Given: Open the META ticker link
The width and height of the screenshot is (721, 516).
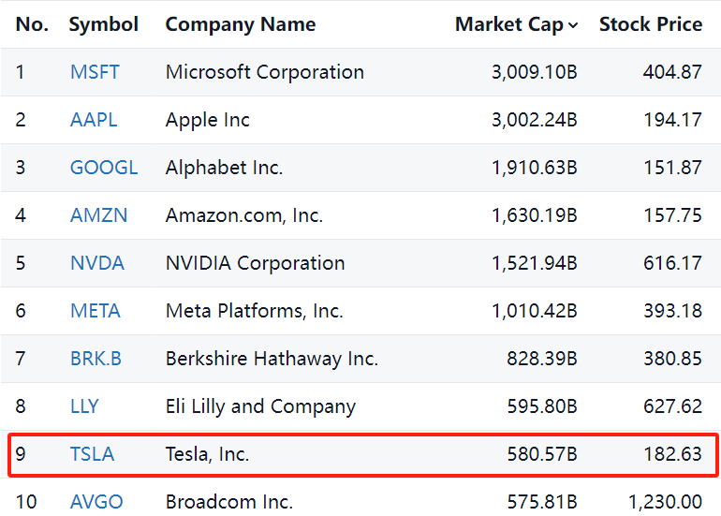Looking at the screenshot, I should pos(96,311).
